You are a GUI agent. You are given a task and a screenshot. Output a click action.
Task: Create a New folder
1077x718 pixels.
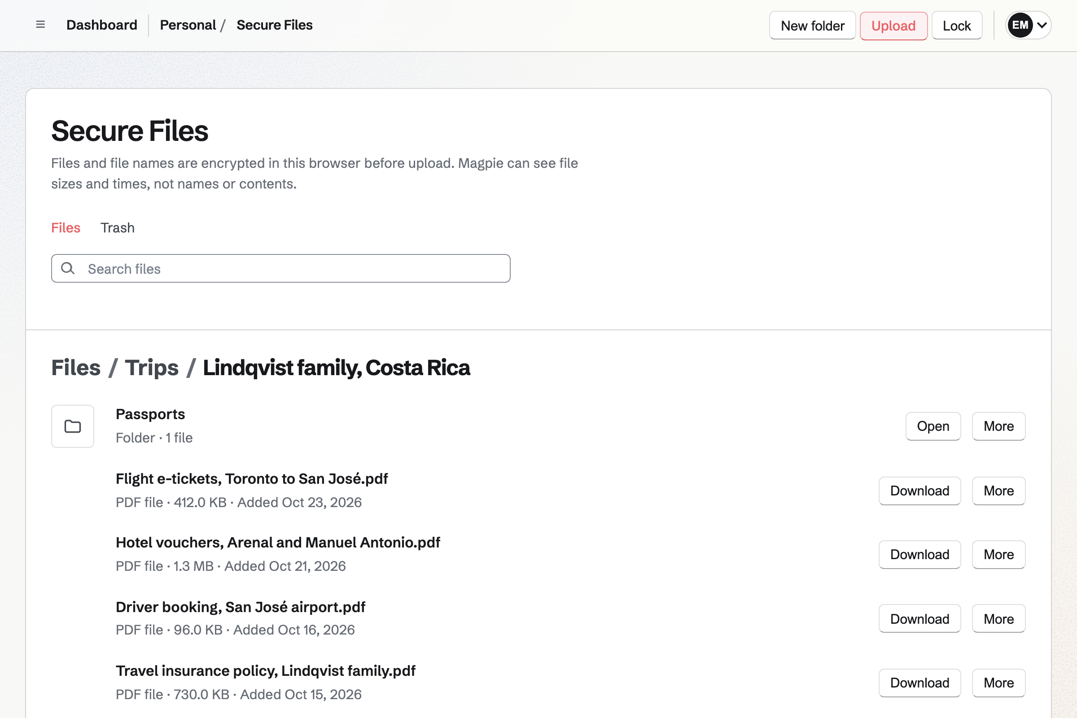[812, 26]
